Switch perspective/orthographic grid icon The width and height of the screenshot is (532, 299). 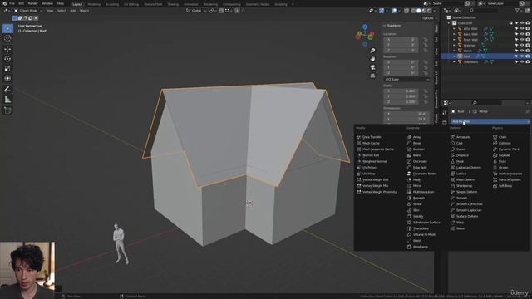[x=372, y=76]
